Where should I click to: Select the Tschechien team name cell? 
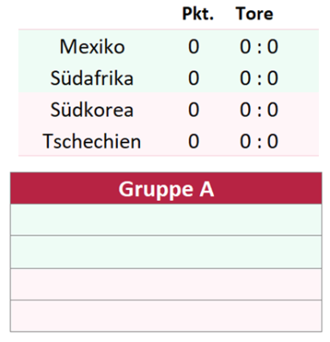pyautogui.click(x=92, y=141)
